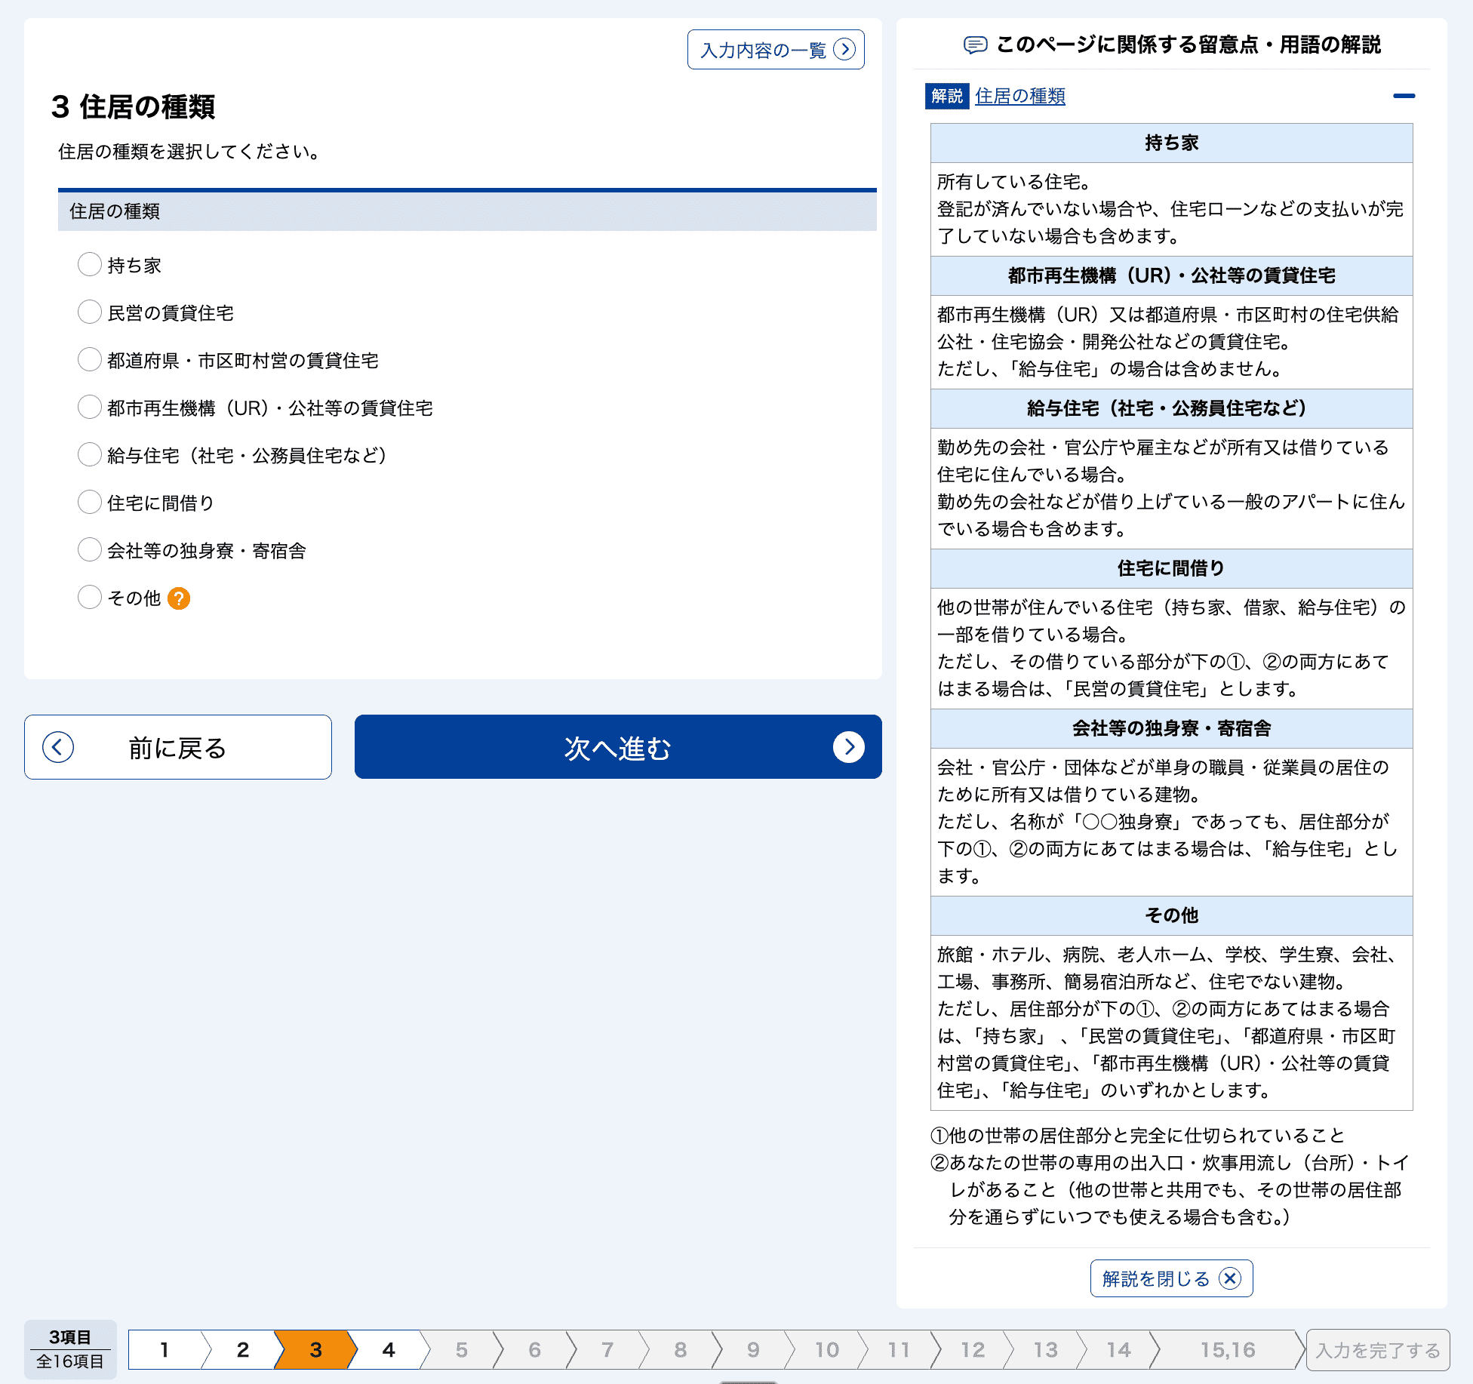Open the help tooltip next to その他
This screenshot has height=1384, width=1473.
tap(178, 598)
